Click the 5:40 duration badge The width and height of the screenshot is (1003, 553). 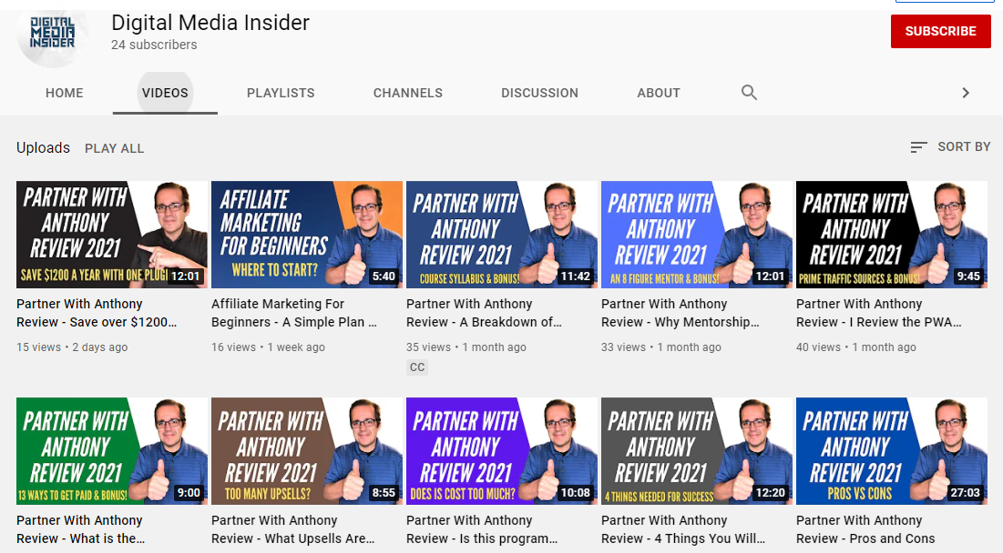tap(384, 276)
